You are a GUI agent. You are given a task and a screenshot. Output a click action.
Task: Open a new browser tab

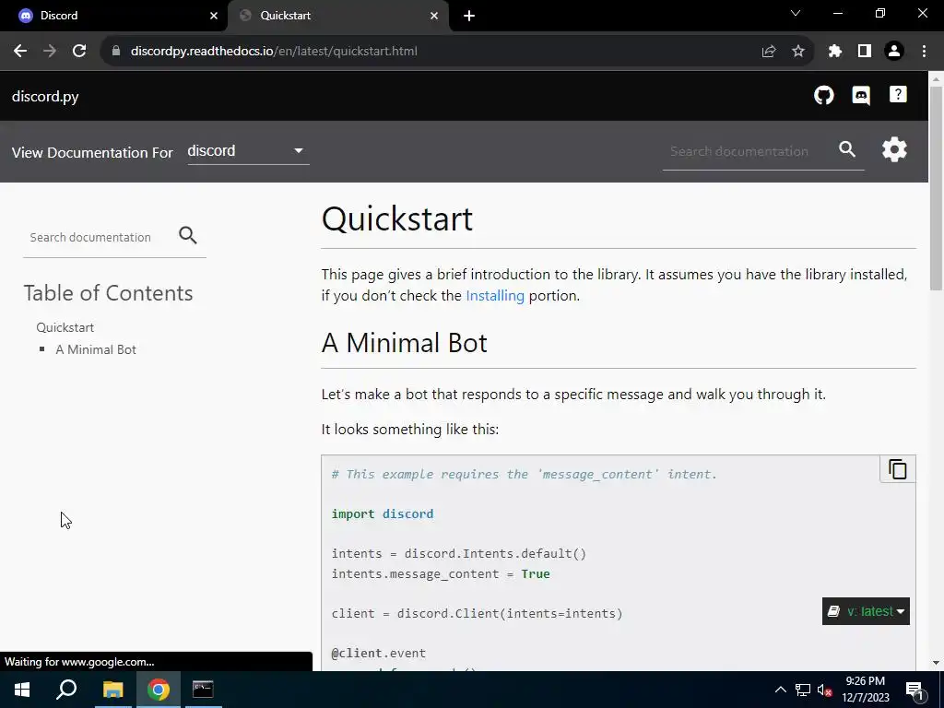469,16
